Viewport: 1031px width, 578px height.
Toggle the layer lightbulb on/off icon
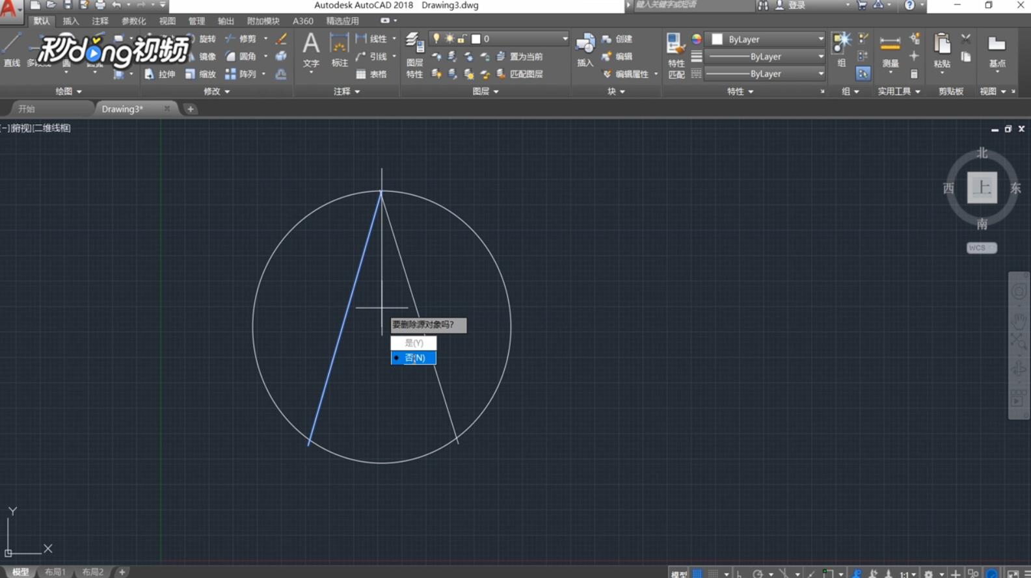tap(436, 39)
